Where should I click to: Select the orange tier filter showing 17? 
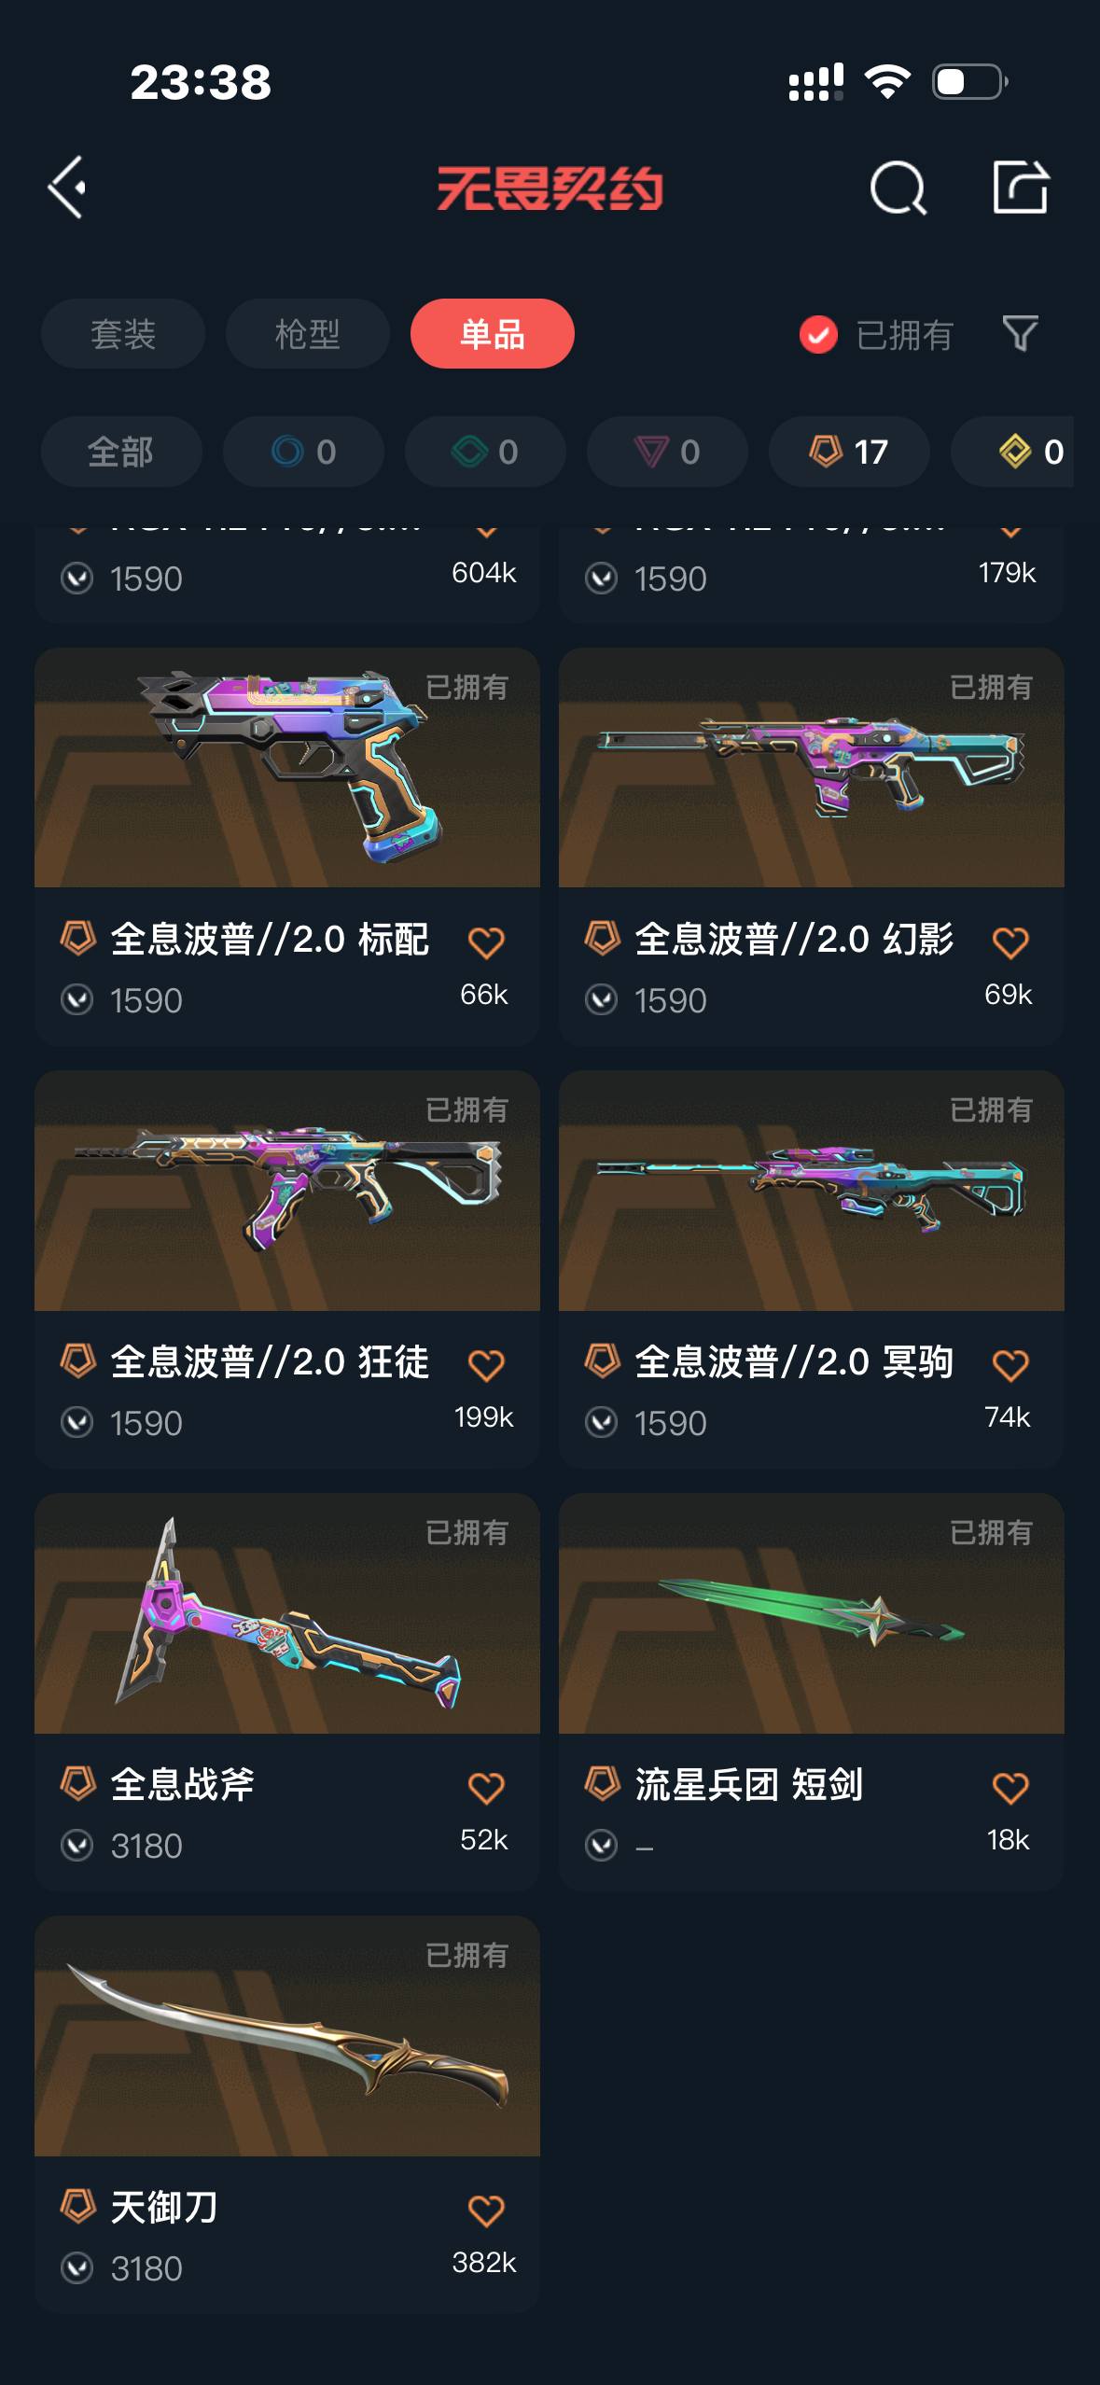[849, 452]
